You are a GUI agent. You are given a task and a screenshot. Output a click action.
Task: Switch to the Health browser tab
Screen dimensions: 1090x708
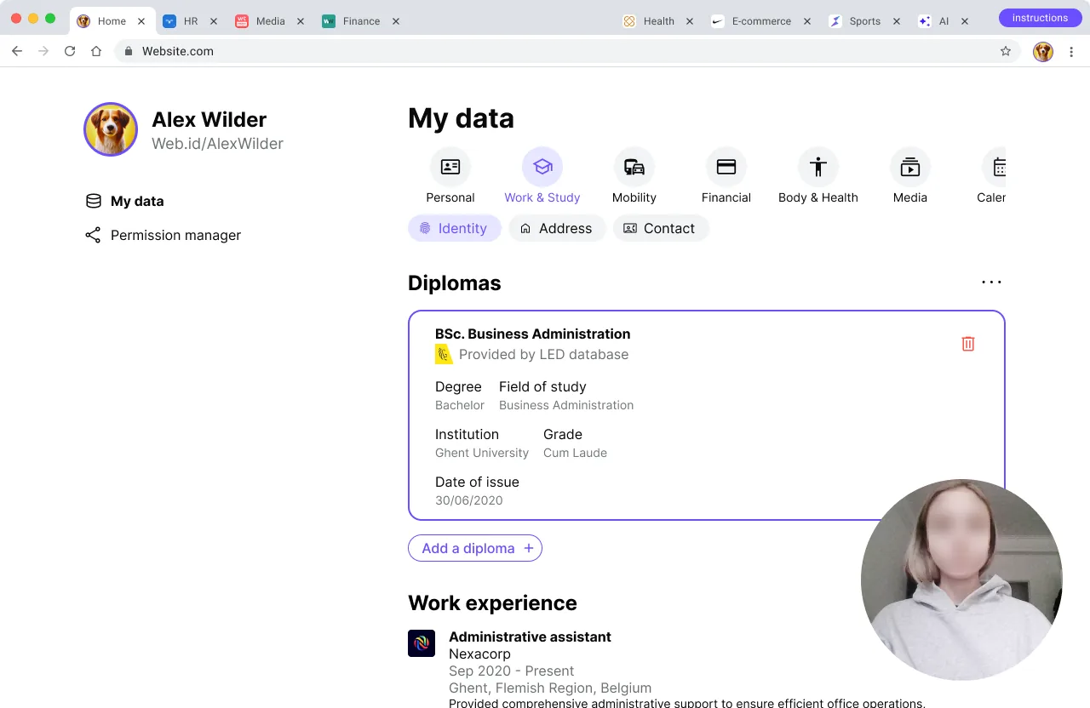[x=658, y=21]
